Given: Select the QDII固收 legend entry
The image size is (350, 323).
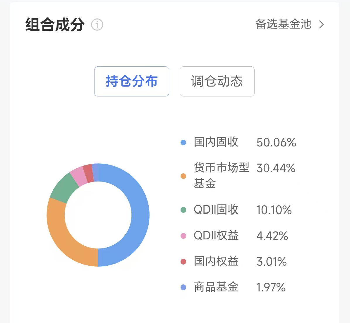Looking at the screenshot, I should click(216, 210).
